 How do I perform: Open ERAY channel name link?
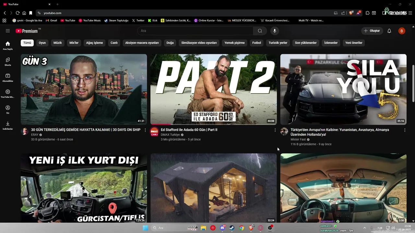click(35, 135)
